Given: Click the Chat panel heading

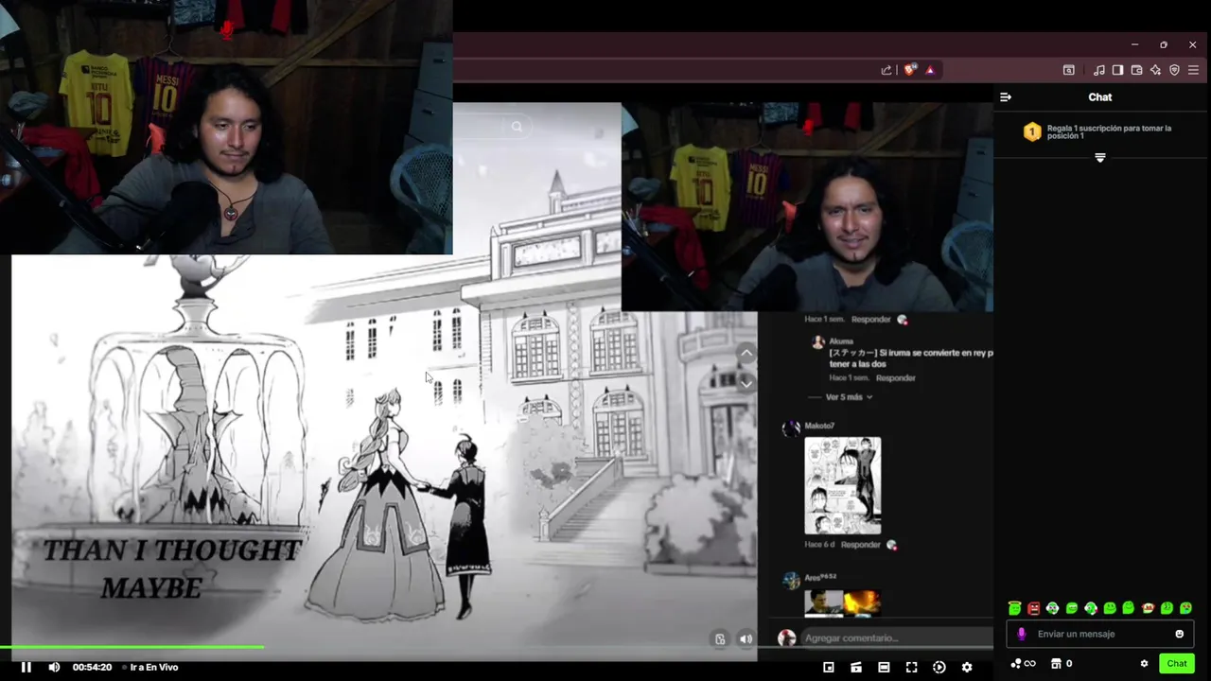Looking at the screenshot, I should [x=1099, y=97].
